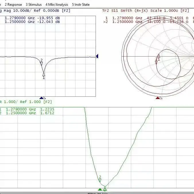The height and width of the screenshot is (194, 194).
Task: Select the Tr2 S11 Smith trace title
Action: click(145, 11)
